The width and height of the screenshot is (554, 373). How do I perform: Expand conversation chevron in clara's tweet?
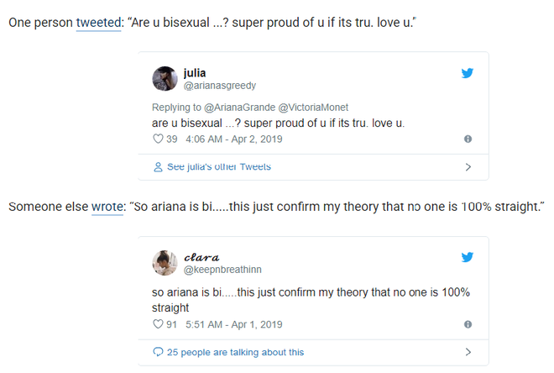tap(468, 352)
